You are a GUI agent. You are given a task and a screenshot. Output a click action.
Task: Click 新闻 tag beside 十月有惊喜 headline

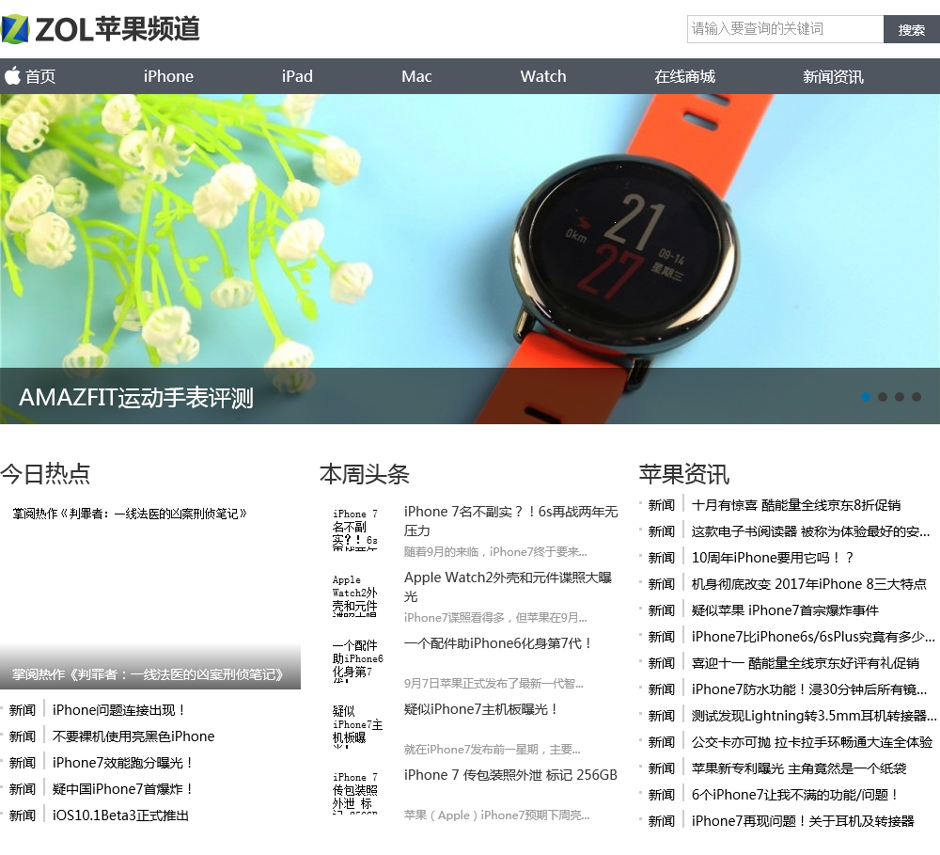tap(661, 505)
